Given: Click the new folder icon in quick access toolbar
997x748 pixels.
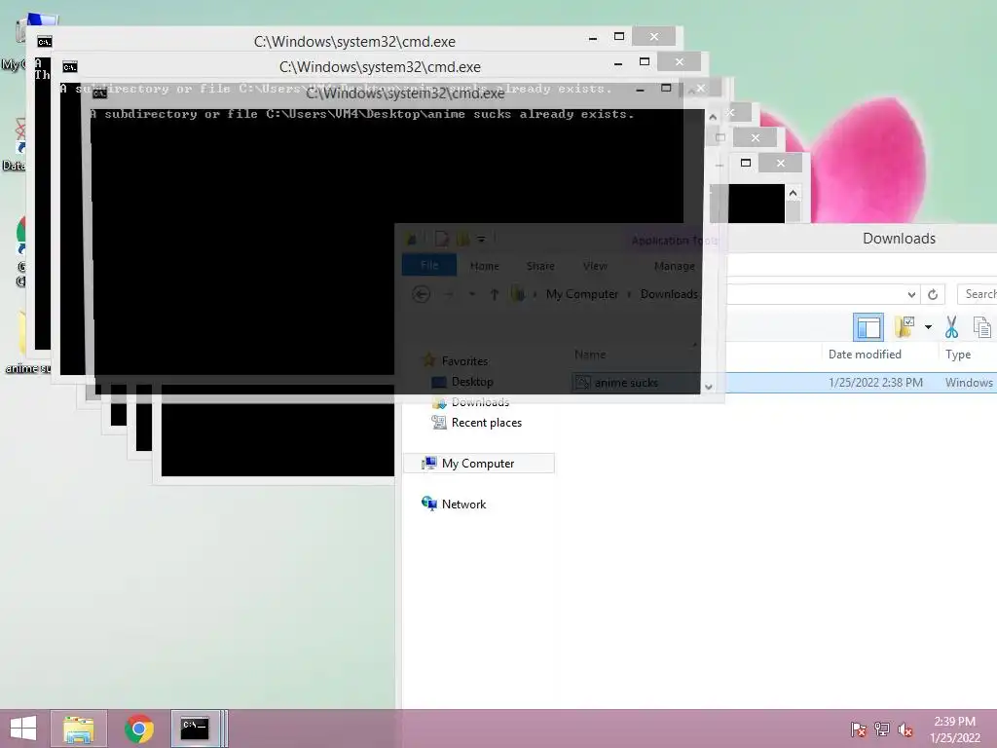Looking at the screenshot, I should [x=462, y=240].
